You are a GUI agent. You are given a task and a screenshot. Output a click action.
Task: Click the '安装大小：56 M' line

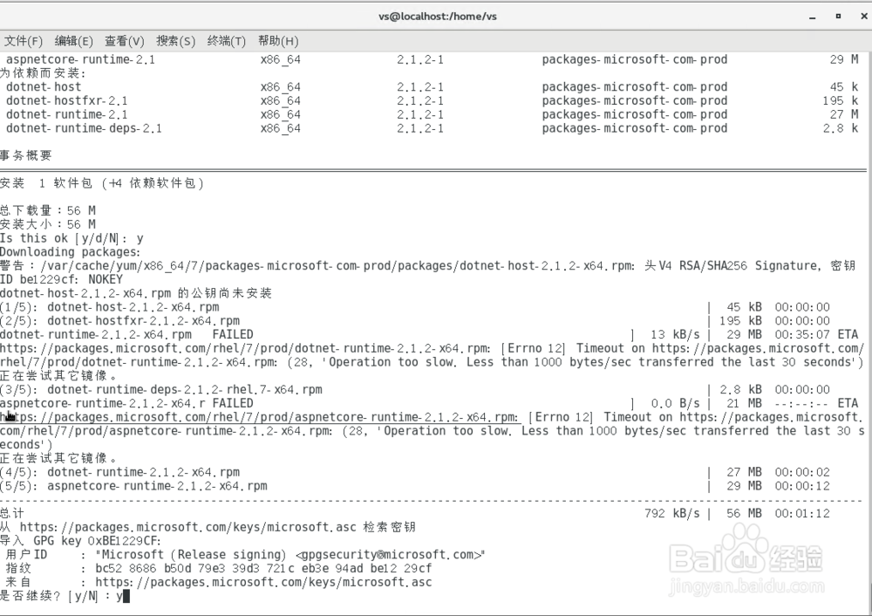(x=48, y=224)
